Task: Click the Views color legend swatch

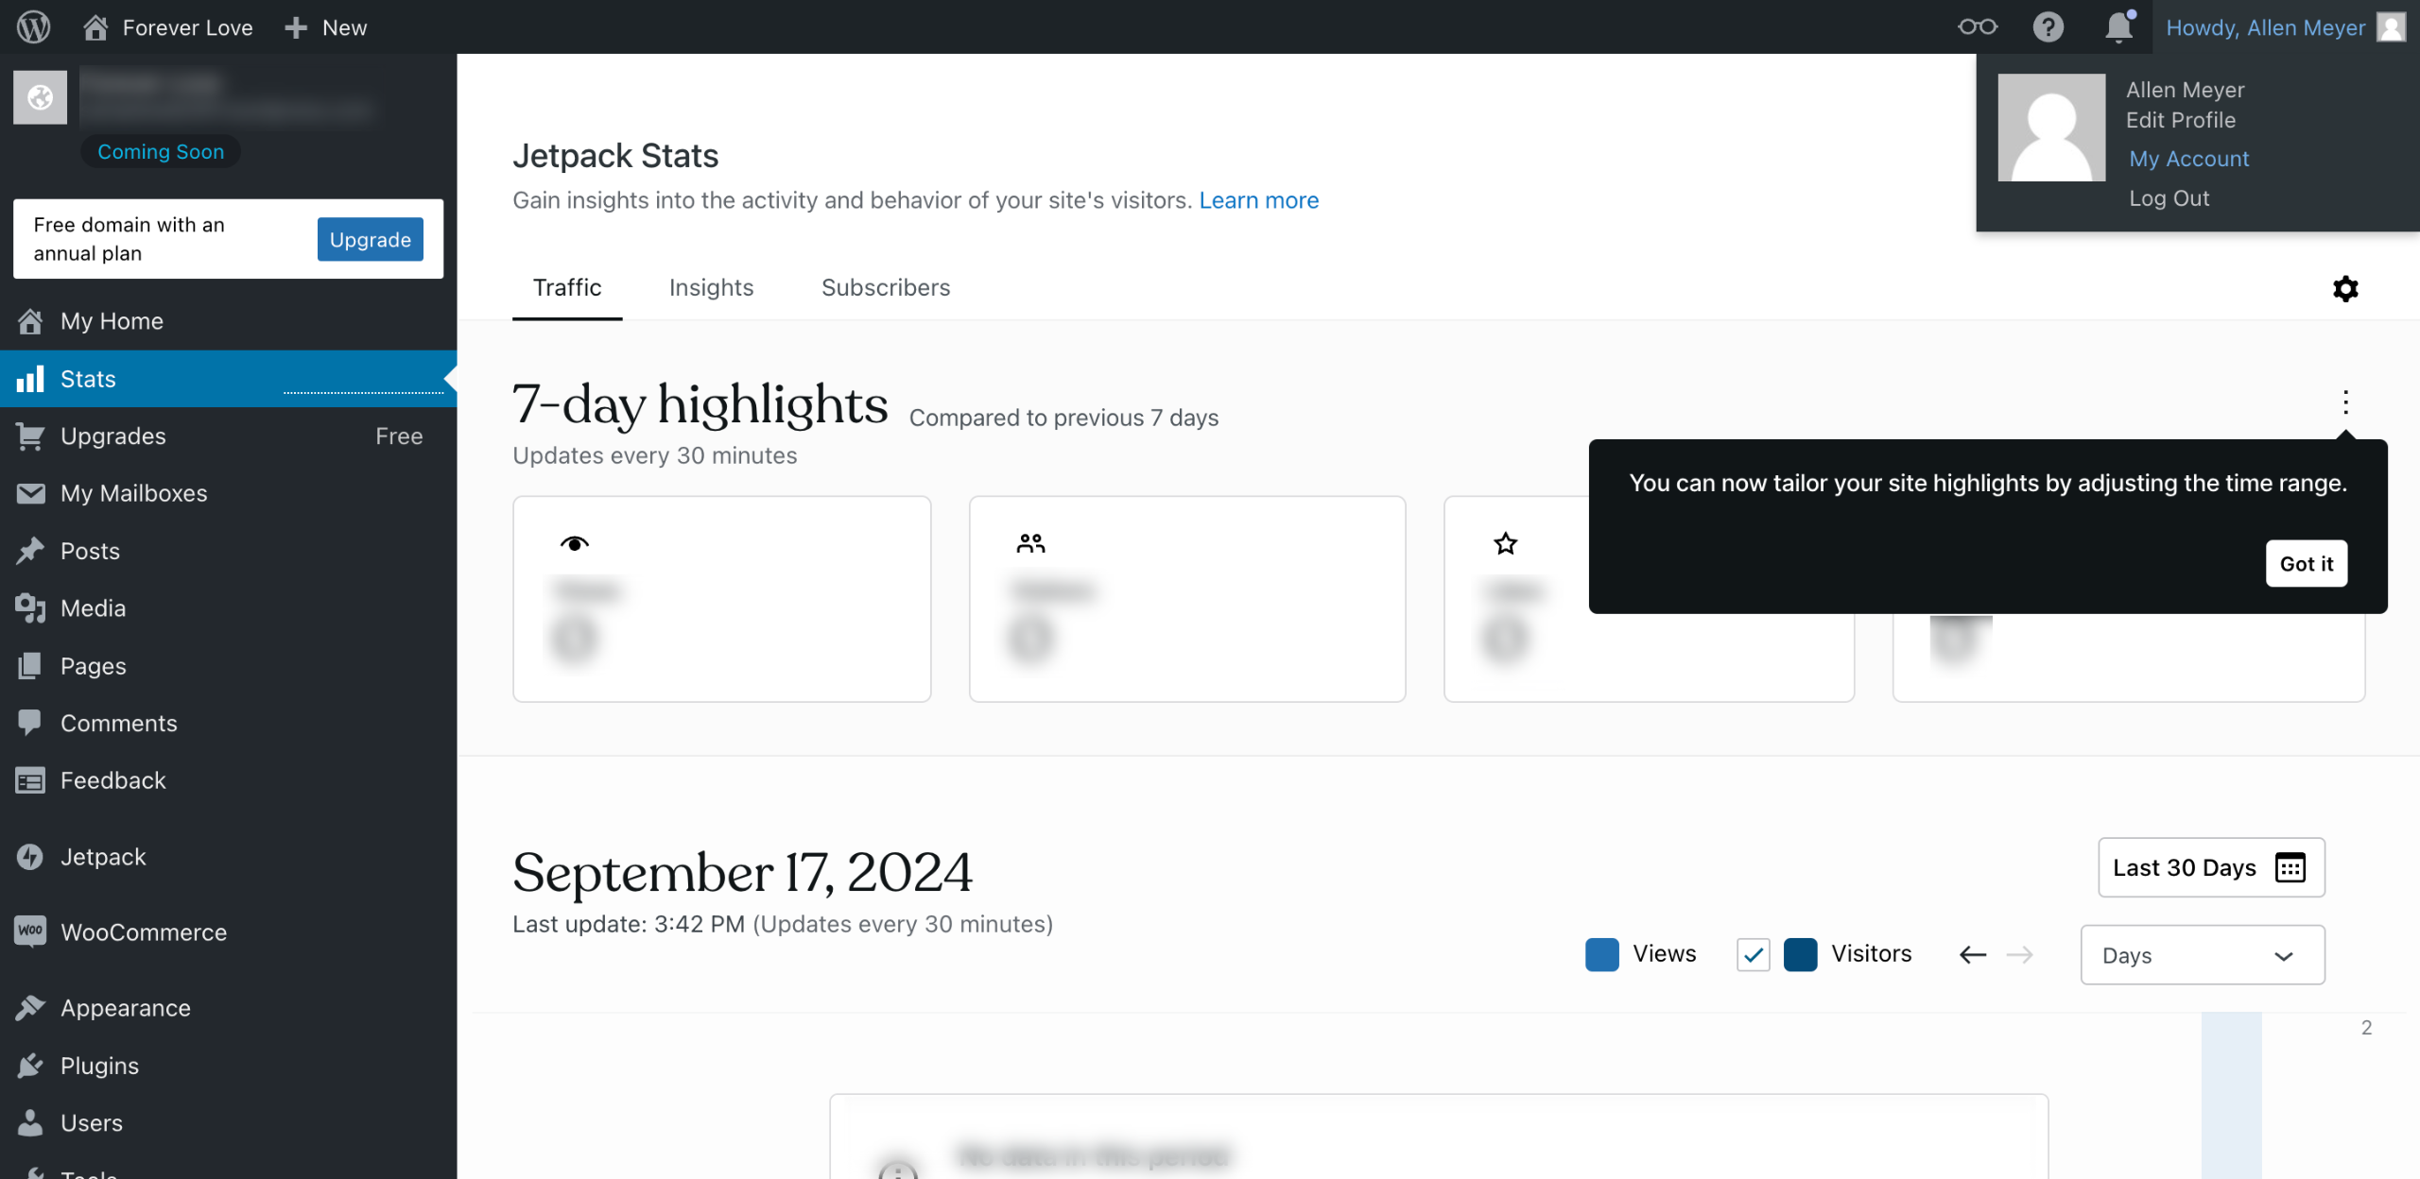Action: click(x=1601, y=954)
